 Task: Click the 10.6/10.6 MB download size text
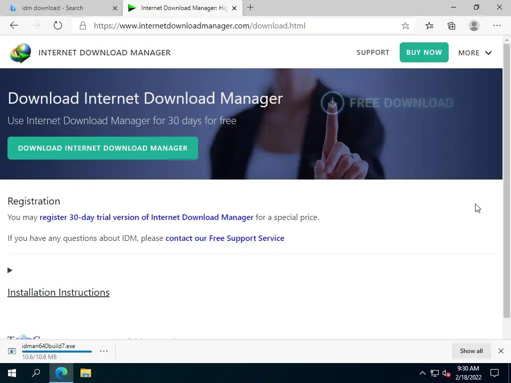(x=39, y=357)
